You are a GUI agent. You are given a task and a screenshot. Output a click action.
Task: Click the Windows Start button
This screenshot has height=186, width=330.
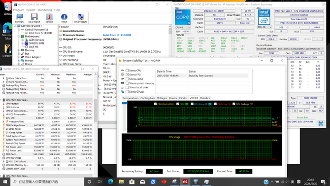(x=5, y=182)
